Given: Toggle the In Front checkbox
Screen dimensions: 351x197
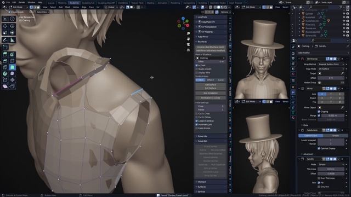Looking at the screenshot, I should pyautogui.click(x=196, y=66).
